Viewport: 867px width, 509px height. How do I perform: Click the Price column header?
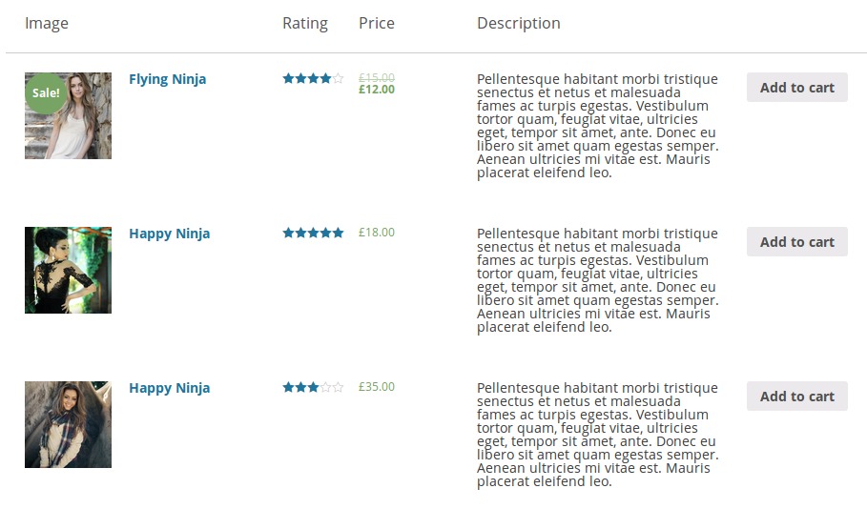(377, 23)
